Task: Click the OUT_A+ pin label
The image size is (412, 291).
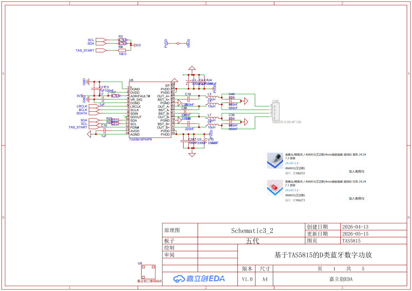Action: click(x=163, y=96)
